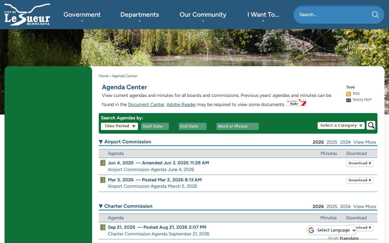Show Airport Commission 2024 agendas
The image size is (389, 243).
tap(345, 142)
